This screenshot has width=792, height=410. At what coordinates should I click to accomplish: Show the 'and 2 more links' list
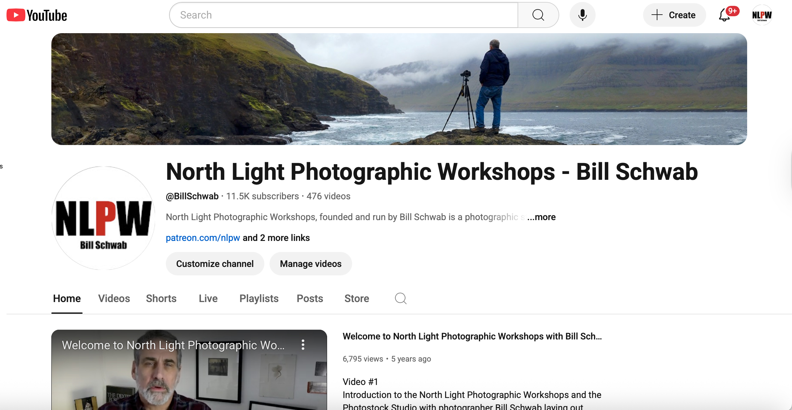276,238
